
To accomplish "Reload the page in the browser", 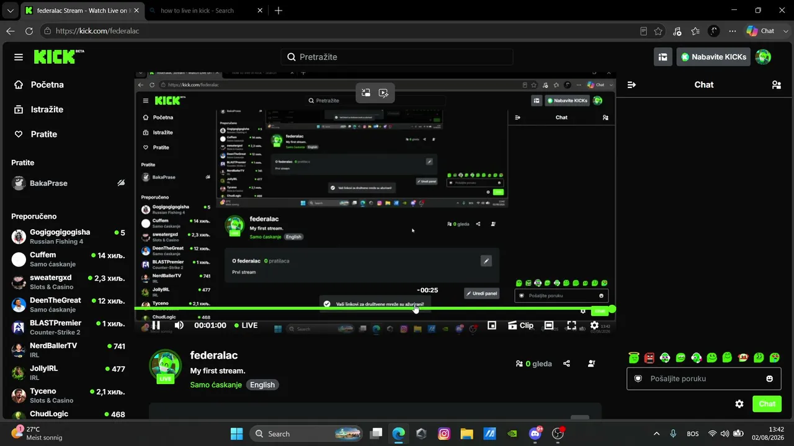I will tap(29, 31).
